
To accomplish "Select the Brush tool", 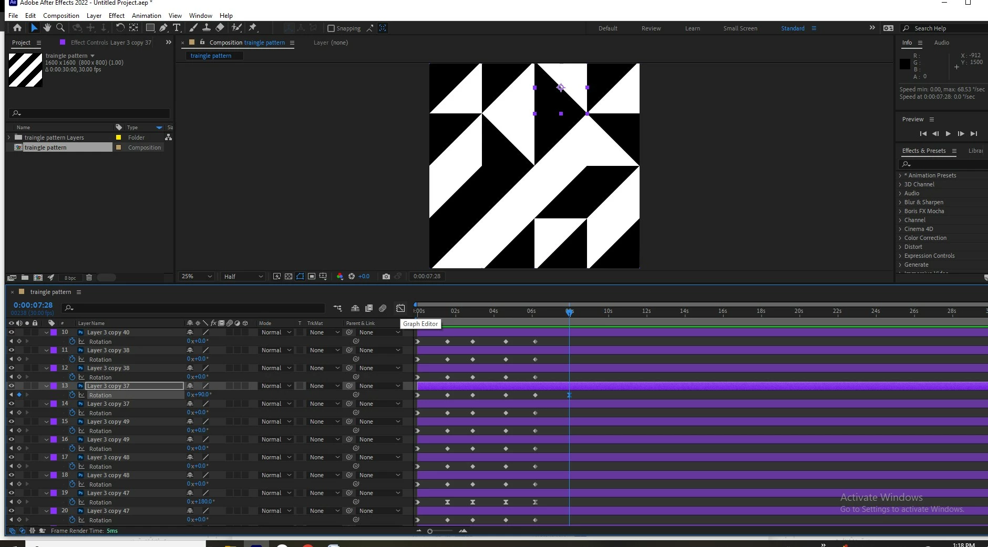I will [193, 28].
